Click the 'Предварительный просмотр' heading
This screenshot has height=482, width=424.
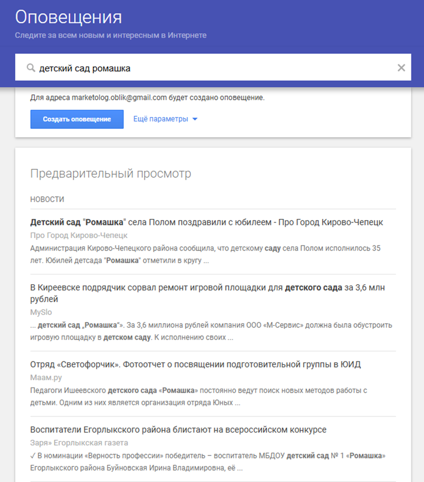[x=111, y=173]
